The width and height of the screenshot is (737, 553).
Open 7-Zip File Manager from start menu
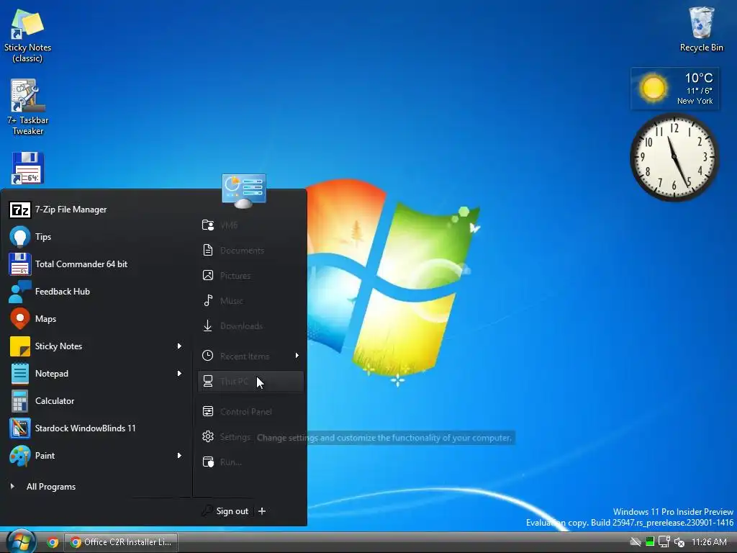coord(96,210)
